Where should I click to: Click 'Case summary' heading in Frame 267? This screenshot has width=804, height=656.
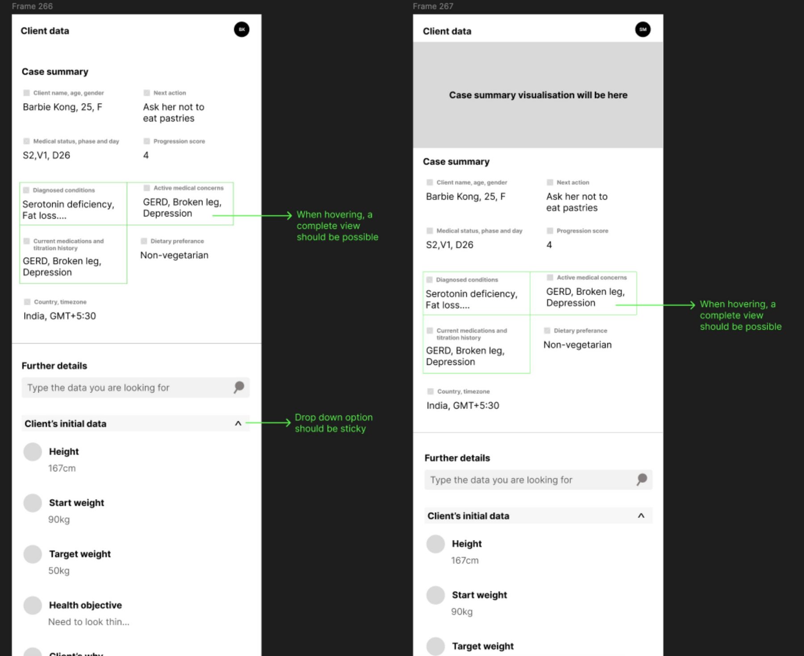pyautogui.click(x=456, y=161)
